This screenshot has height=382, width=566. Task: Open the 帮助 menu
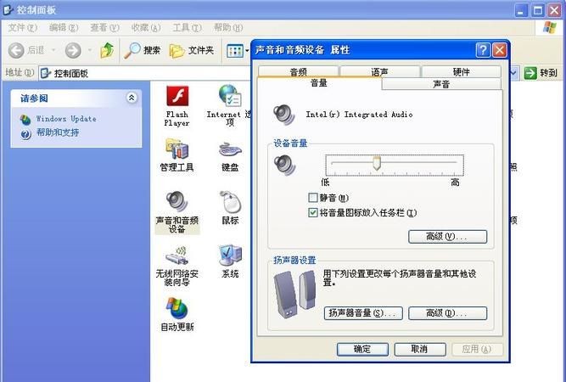(x=228, y=28)
